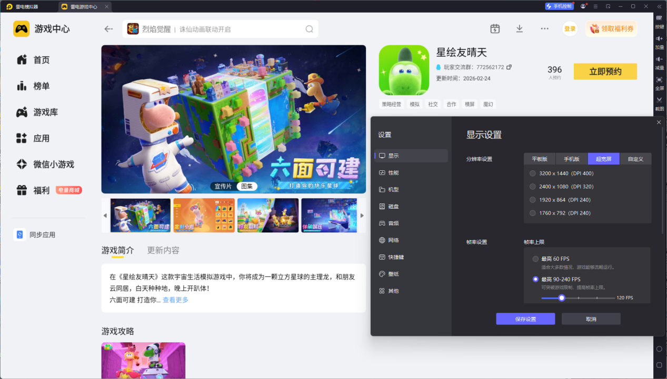Switch to the 平板版 resolution tab
667x379 pixels.
tap(540, 159)
